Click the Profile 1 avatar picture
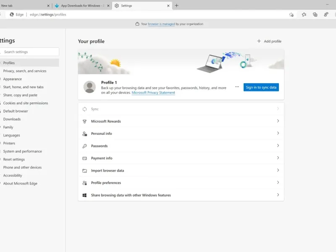This screenshot has height=252, width=336. point(89,87)
